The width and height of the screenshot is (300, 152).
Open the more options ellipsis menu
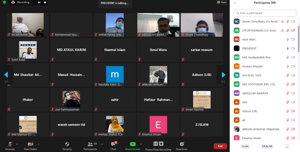coord(287,146)
